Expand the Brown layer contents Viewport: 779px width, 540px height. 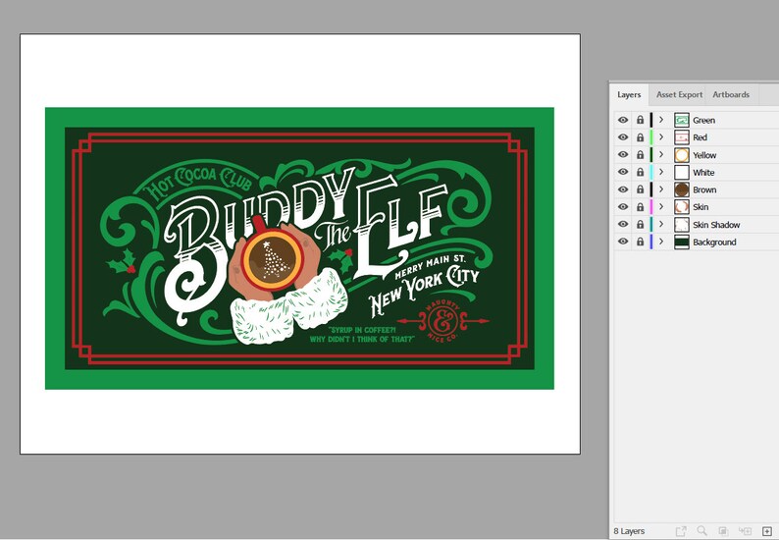[x=661, y=189]
